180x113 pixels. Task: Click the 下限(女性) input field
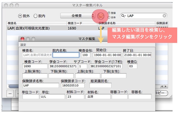(114, 76)
